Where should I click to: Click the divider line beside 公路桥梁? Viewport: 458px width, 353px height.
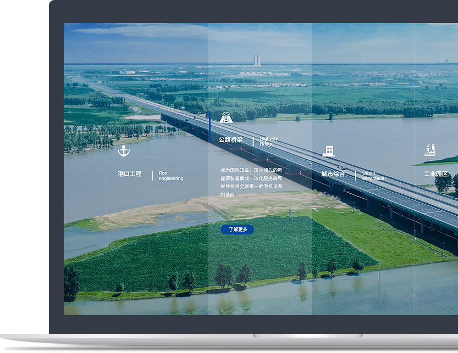pos(253,141)
